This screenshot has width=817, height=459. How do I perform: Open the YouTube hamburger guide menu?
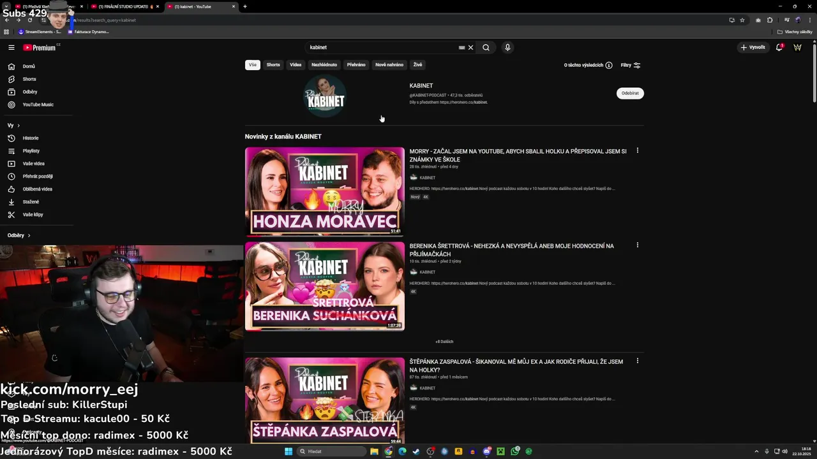tap(11, 47)
